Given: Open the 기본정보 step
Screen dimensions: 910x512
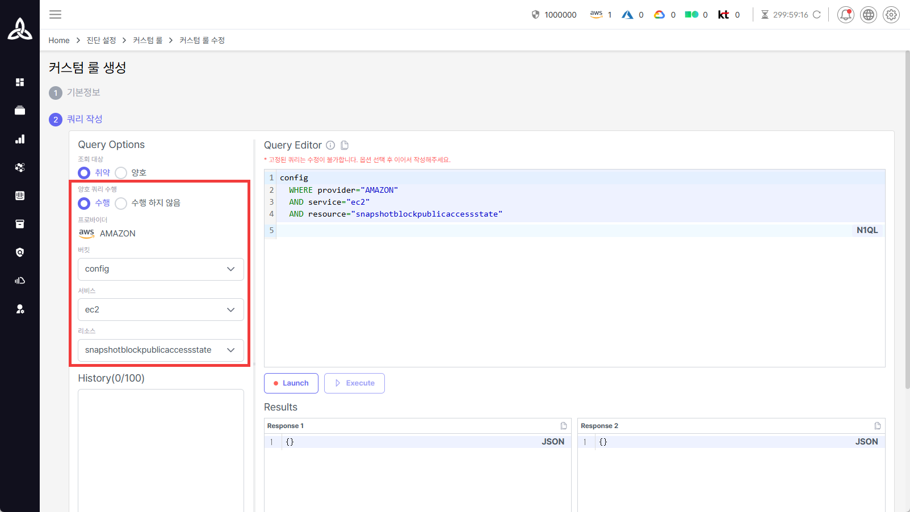Looking at the screenshot, I should coord(83,92).
